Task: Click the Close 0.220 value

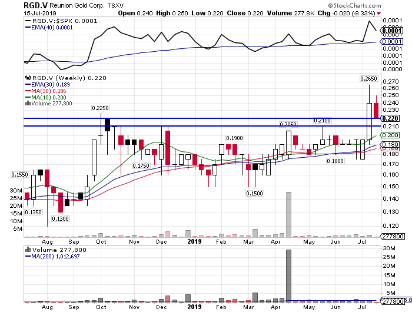Action: (245, 13)
